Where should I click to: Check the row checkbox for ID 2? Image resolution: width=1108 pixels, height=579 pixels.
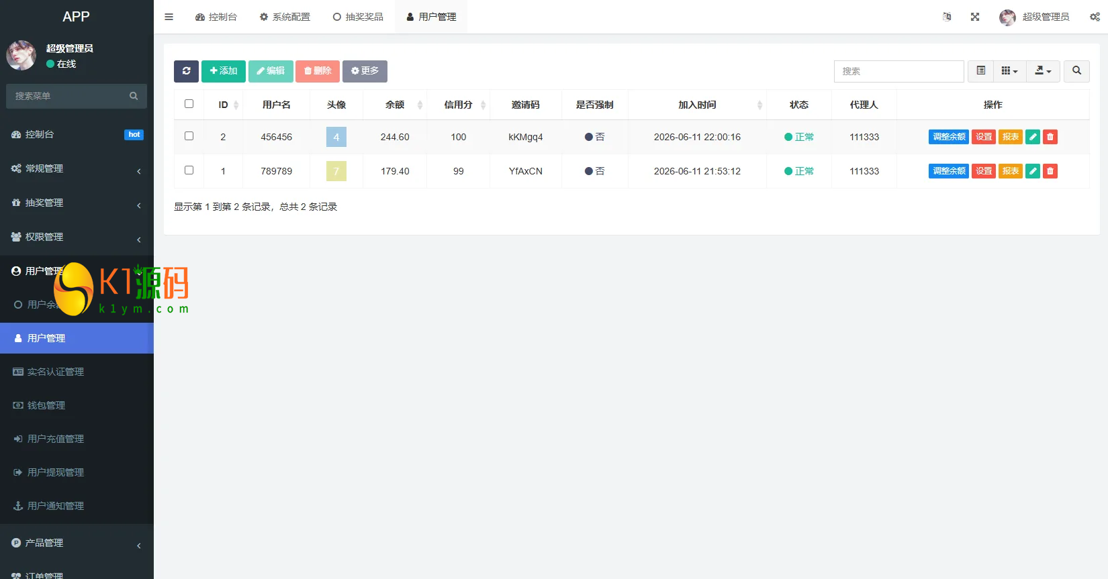[189, 136]
